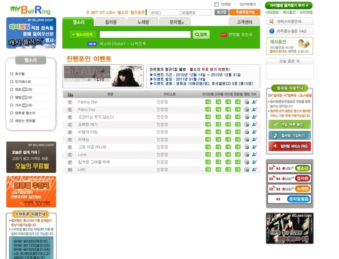Open 인기베스트 in the 벨소리 sidebar
The image size is (339, 259).
23,81
